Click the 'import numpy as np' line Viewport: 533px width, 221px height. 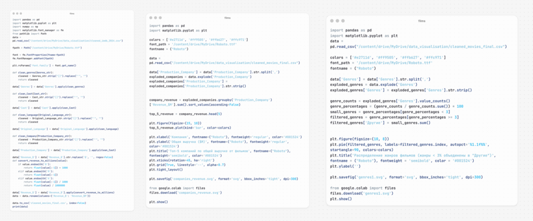pyautogui.click(x=25, y=26)
